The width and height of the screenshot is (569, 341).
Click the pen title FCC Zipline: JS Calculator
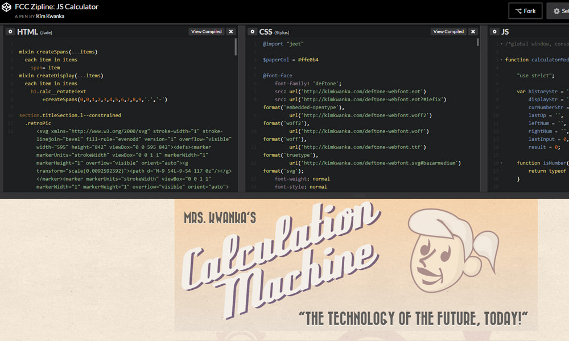[x=56, y=6]
